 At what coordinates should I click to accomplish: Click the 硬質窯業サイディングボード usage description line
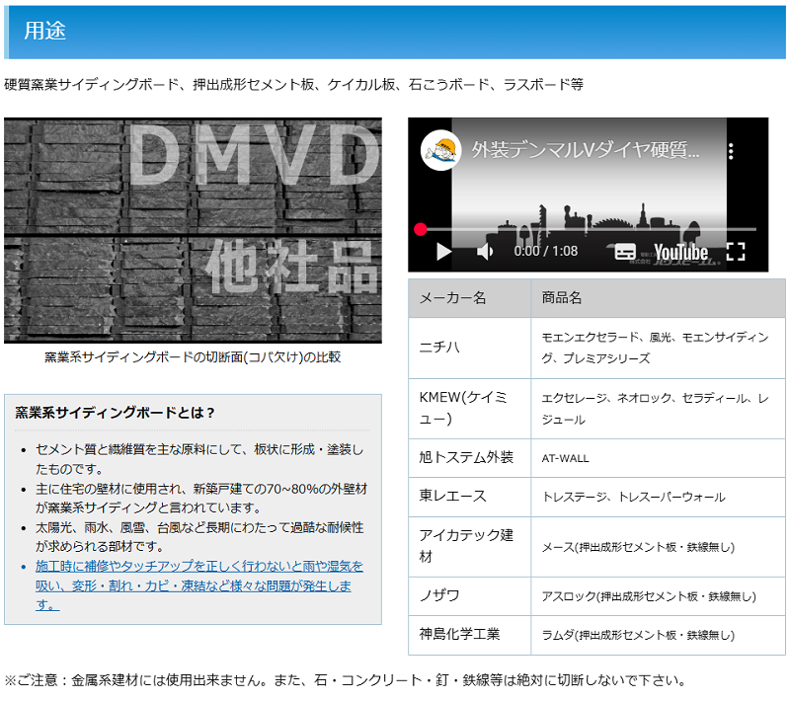293,84
